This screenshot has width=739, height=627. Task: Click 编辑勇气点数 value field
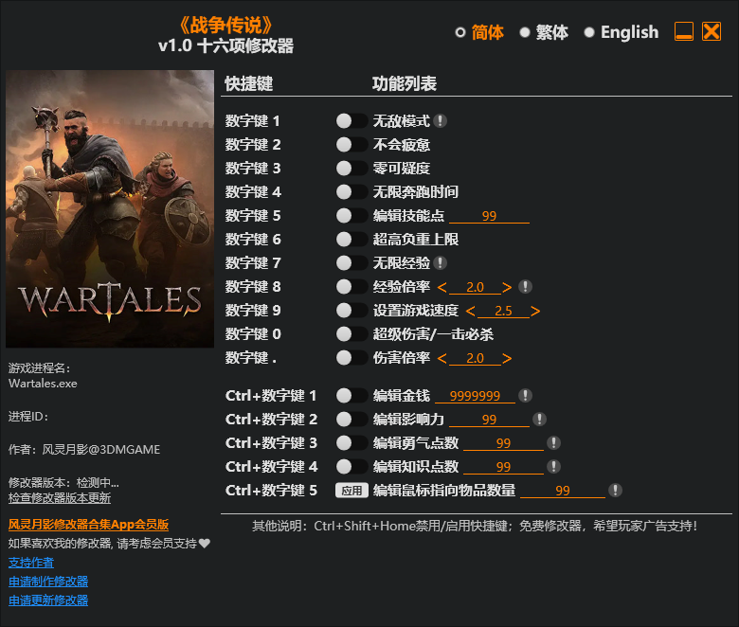(503, 443)
